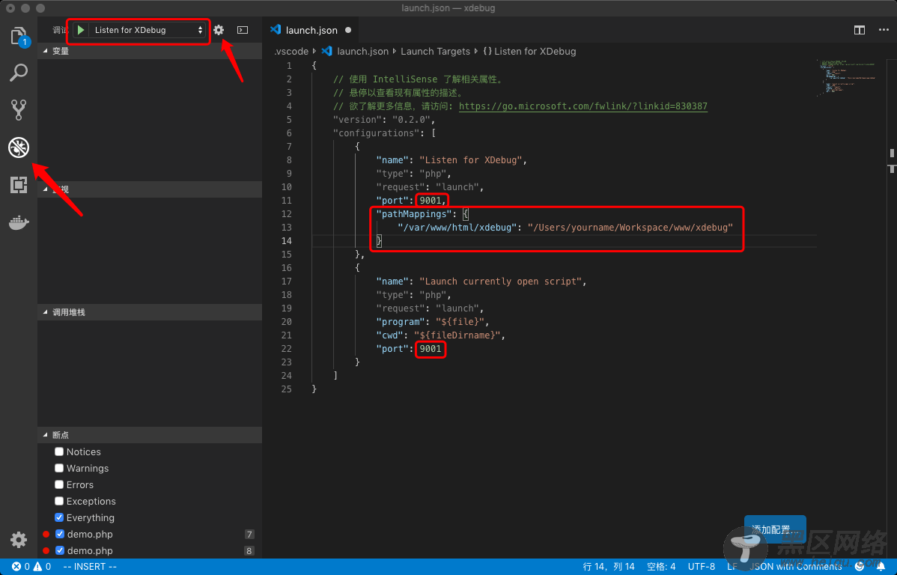Image resolution: width=897 pixels, height=575 pixels.
Task: Open the Debug view icon
Action: [x=19, y=147]
